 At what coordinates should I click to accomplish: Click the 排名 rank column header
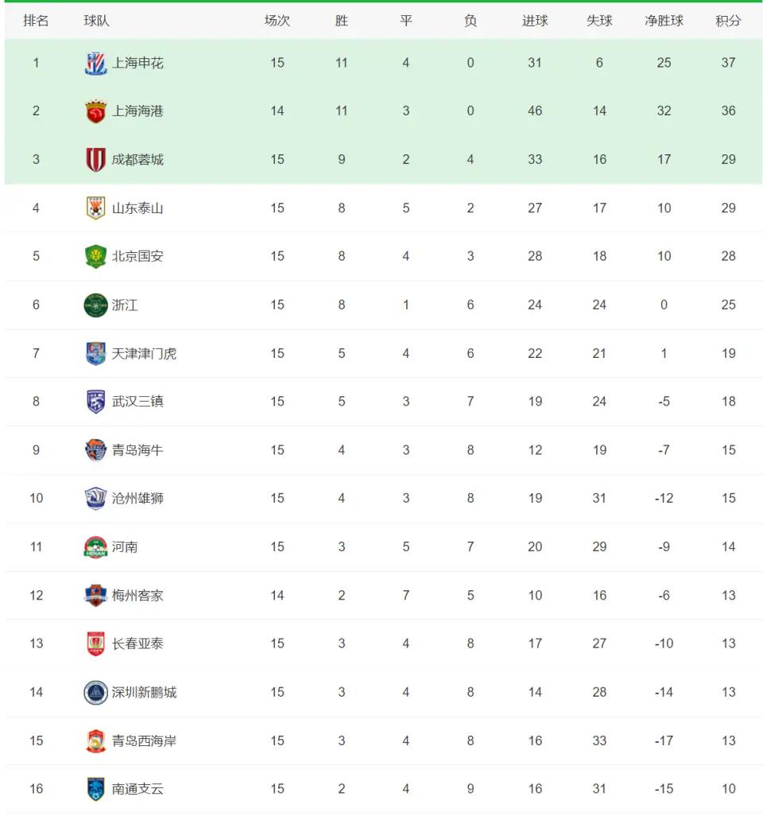click(x=36, y=21)
